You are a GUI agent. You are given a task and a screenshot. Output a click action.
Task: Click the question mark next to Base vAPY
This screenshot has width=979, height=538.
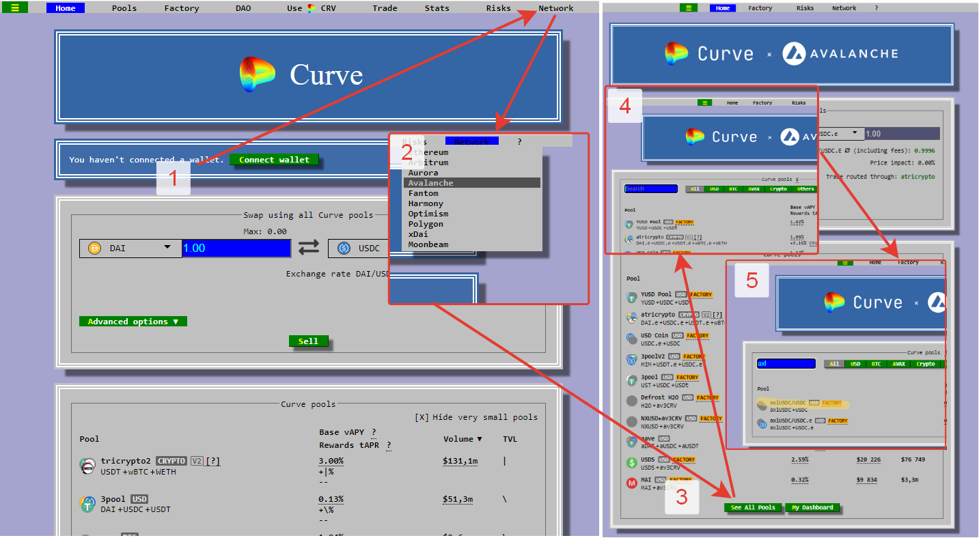point(374,432)
